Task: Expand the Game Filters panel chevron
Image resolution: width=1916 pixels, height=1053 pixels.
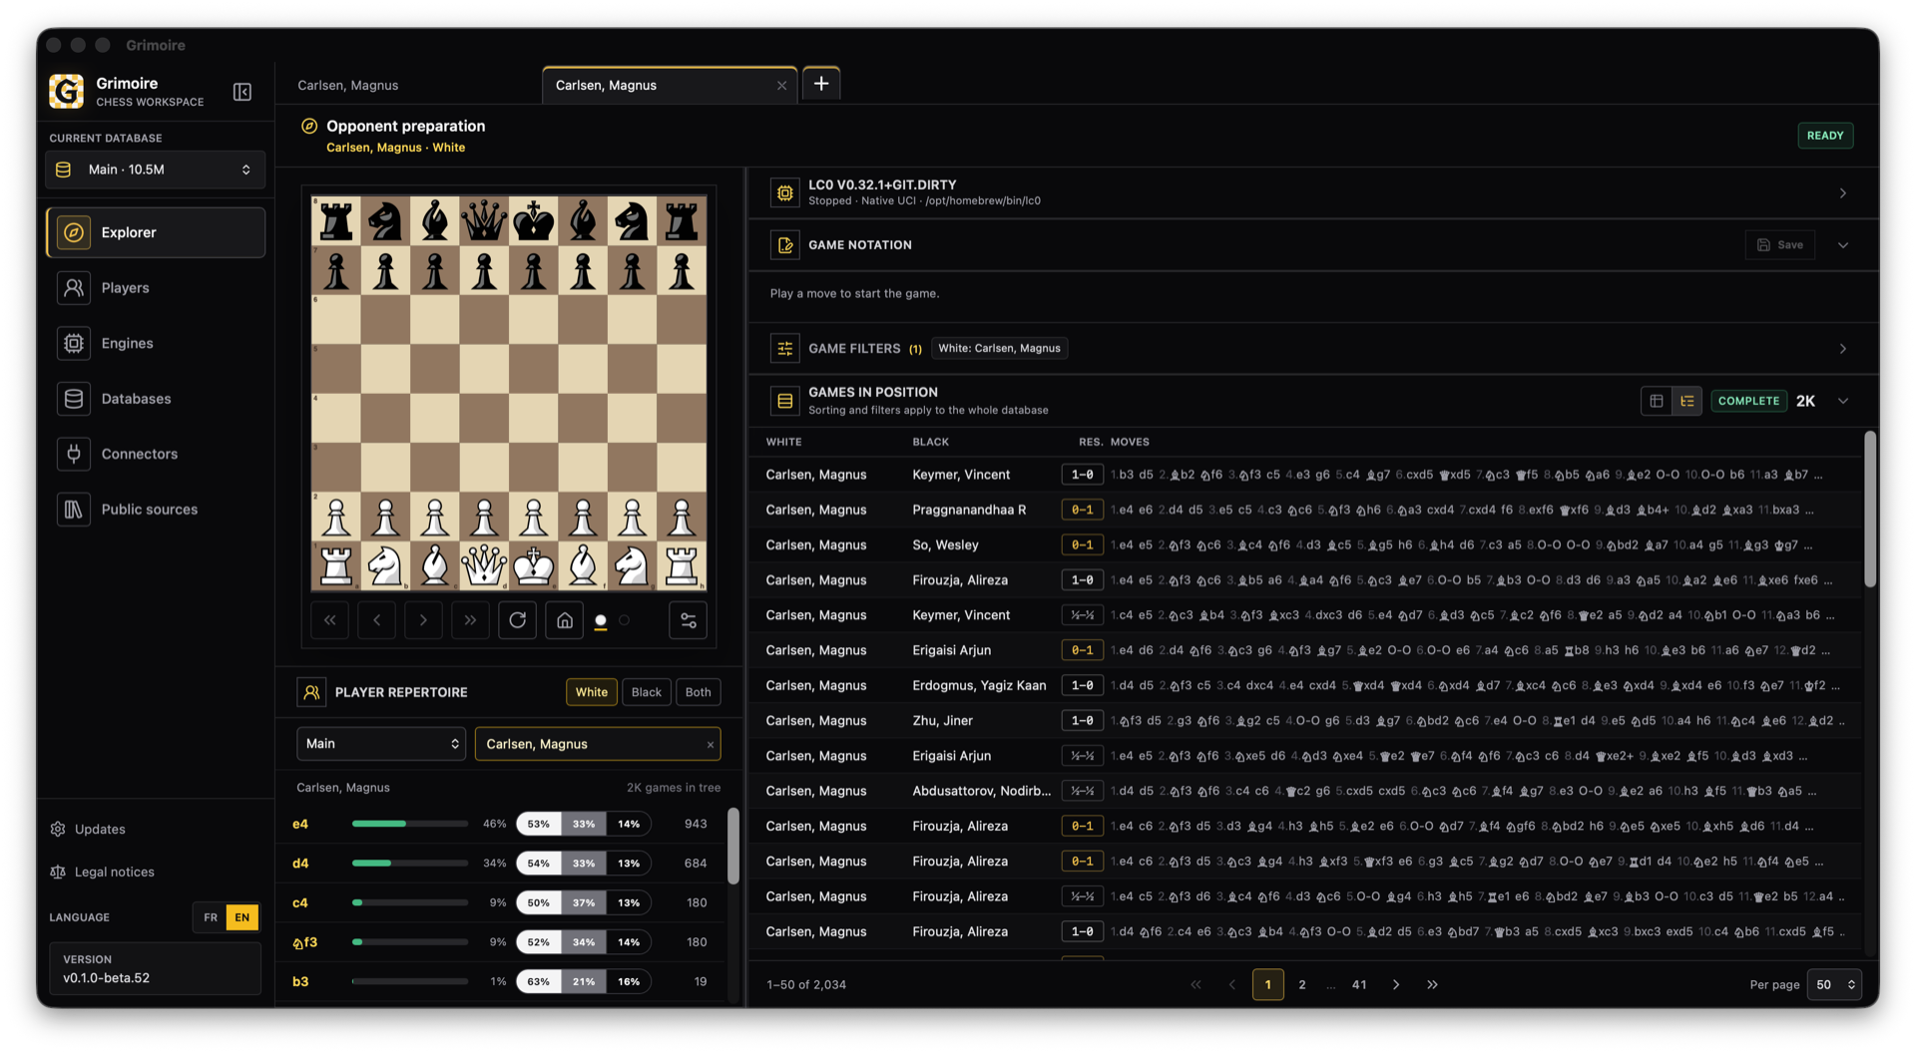Action: (x=1843, y=348)
